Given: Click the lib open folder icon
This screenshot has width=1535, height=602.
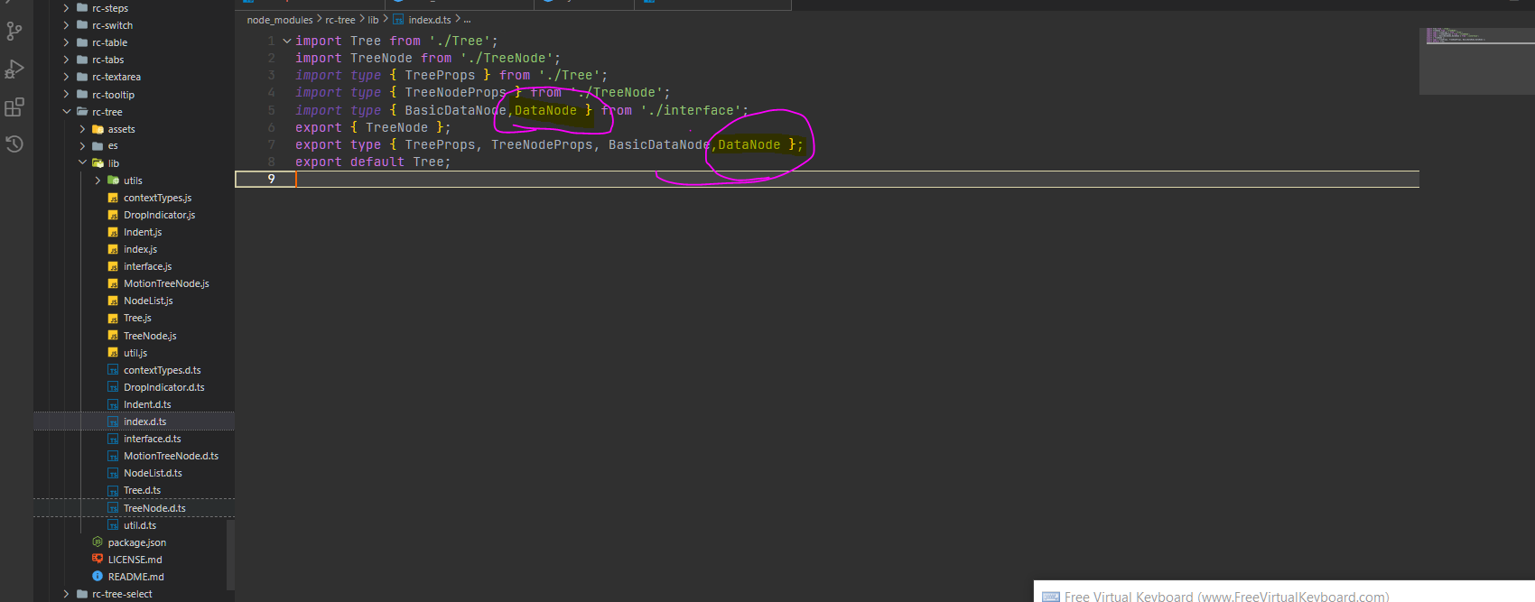Looking at the screenshot, I should point(98,163).
